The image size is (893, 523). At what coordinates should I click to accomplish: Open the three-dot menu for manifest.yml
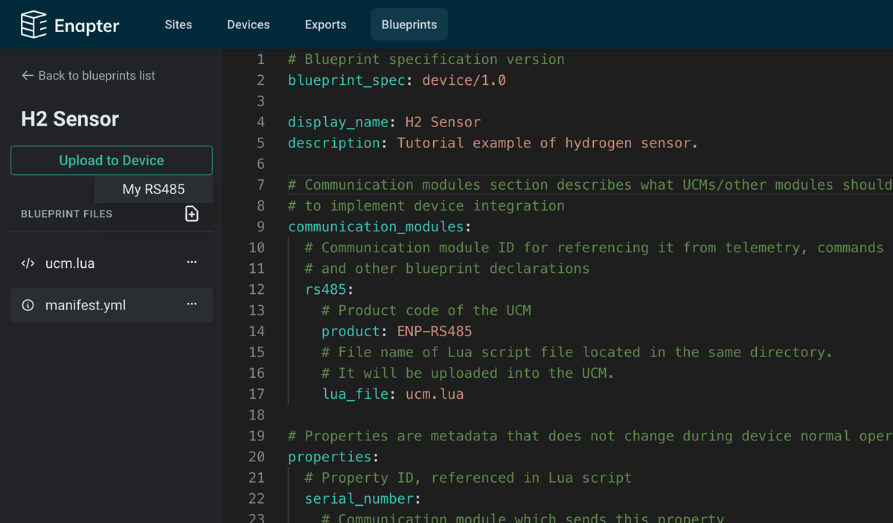point(191,304)
